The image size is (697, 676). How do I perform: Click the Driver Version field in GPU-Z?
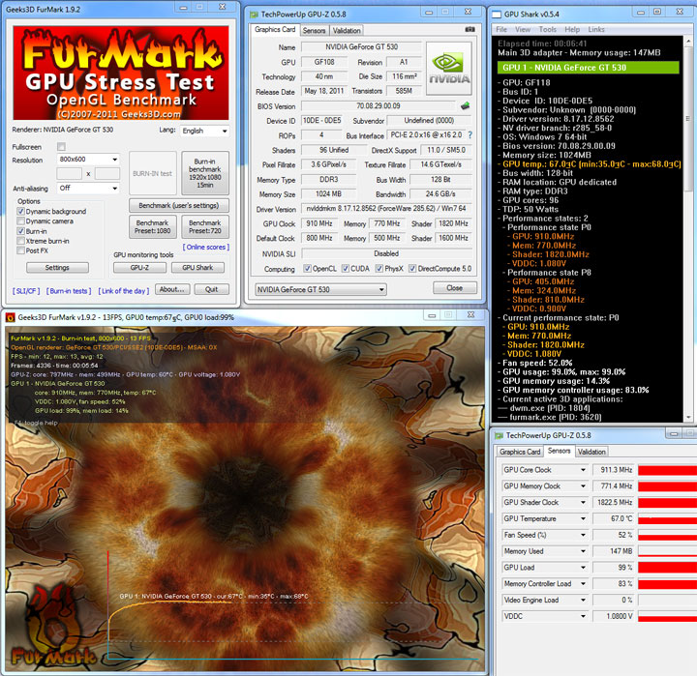[x=386, y=209]
